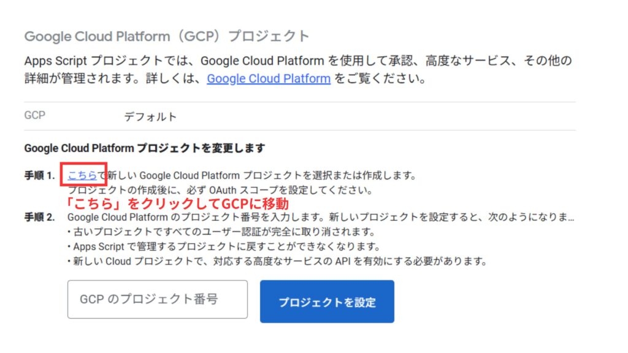Click the OAuth スコープ instruction line
The height and width of the screenshot is (353, 628).
pyautogui.click(x=220, y=190)
